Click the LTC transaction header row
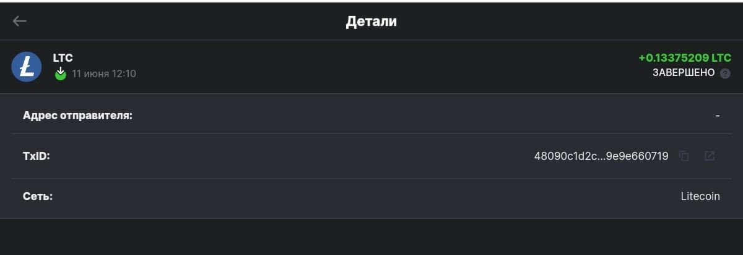The height and width of the screenshot is (255, 743). 371,67
